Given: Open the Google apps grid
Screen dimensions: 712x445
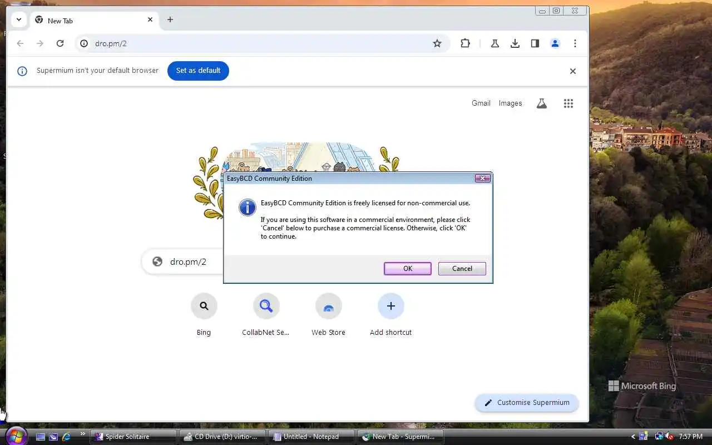Looking at the screenshot, I should click(568, 103).
